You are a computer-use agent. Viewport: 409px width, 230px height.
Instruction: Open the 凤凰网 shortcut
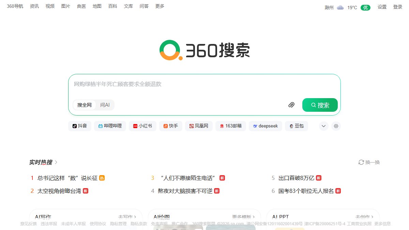[x=199, y=126]
